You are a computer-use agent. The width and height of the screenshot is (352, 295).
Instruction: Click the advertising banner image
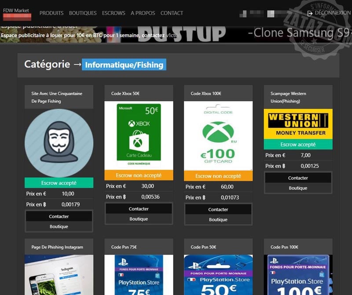click(x=176, y=34)
